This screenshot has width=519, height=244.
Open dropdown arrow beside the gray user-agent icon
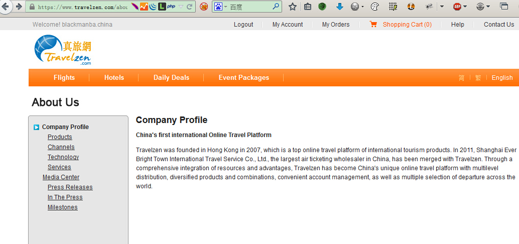(488, 7)
